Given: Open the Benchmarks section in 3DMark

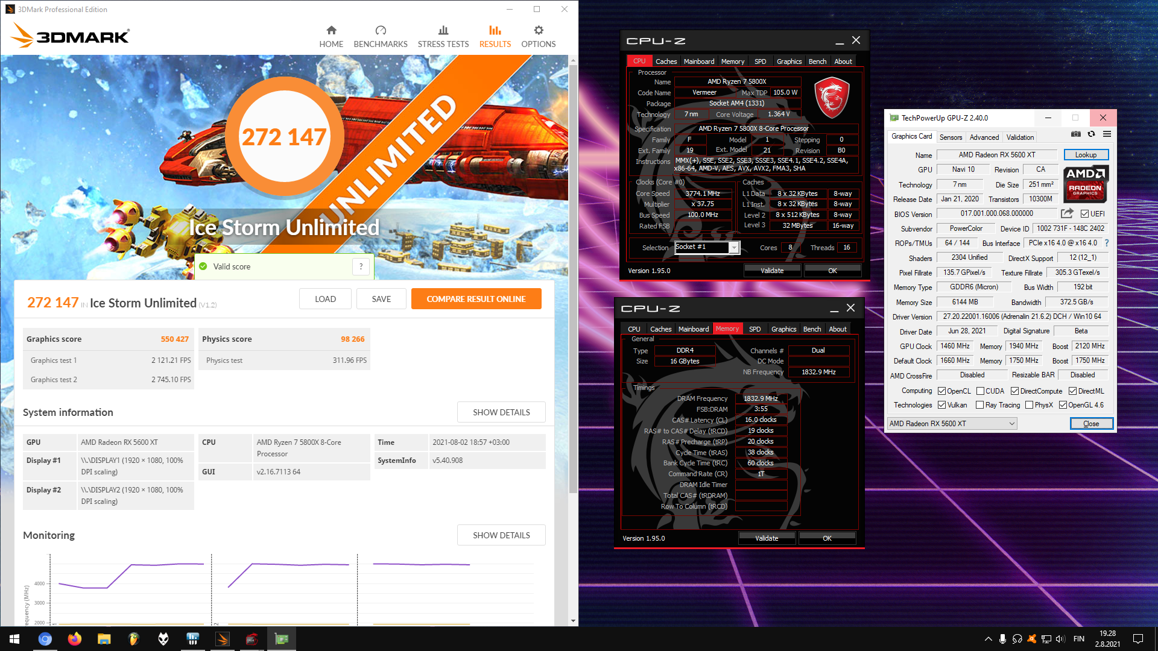Looking at the screenshot, I should 381,37.
